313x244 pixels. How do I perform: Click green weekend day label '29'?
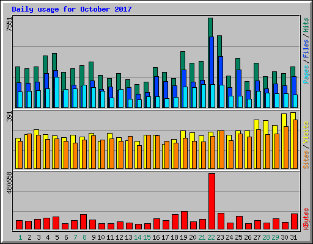(275, 237)
